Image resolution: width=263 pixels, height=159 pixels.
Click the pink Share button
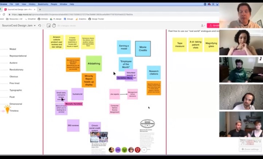click(213, 25)
